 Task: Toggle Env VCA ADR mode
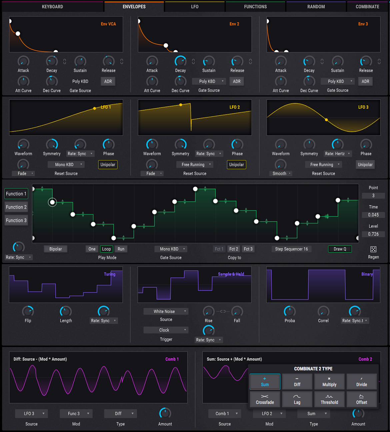coord(108,81)
